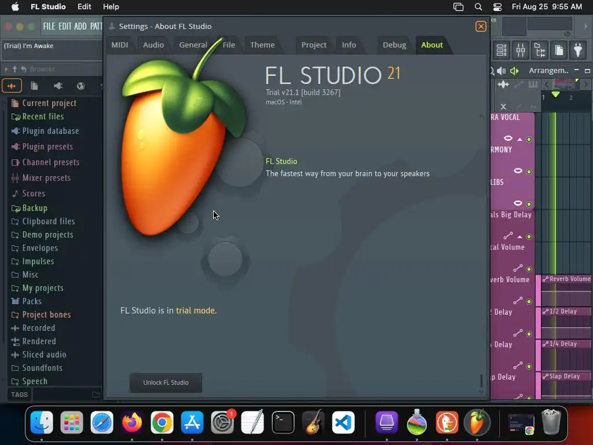Open Terminal from the dock
The image size is (593, 445).
[x=283, y=422]
